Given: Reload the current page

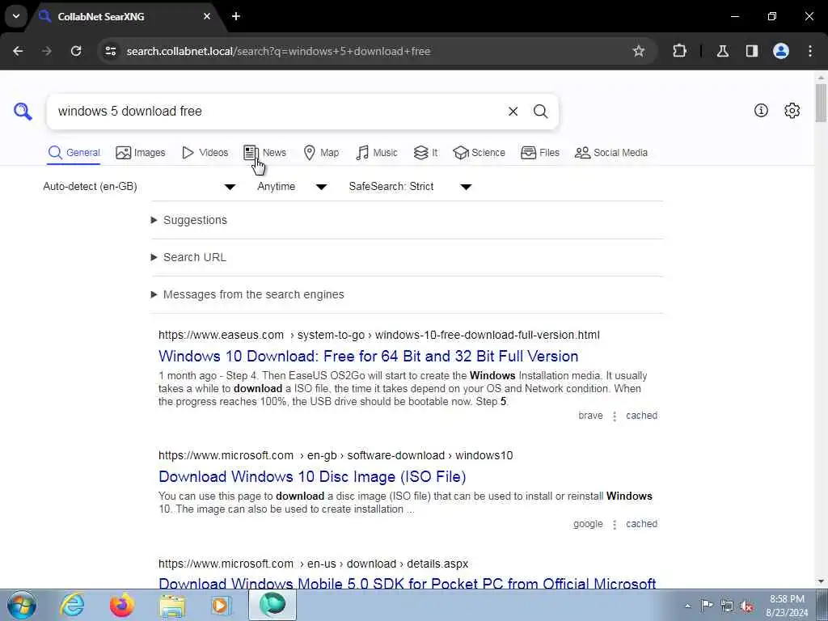Looking at the screenshot, I should coord(76,51).
